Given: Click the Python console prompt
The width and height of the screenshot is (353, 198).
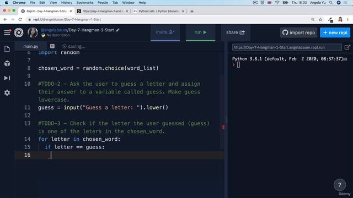Looking at the screenshot, I should pyautogui.click(x=238, y=65).
